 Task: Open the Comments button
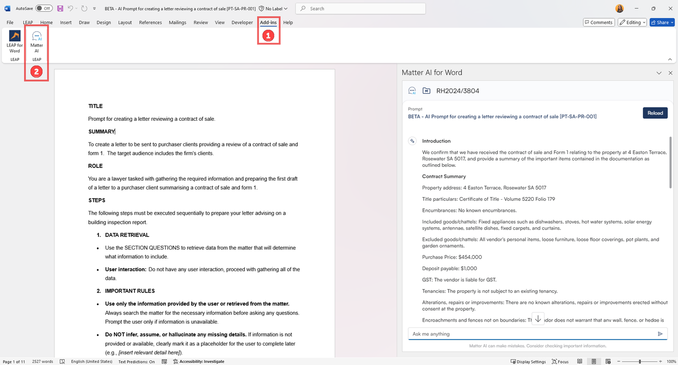(x=599, y=22)
